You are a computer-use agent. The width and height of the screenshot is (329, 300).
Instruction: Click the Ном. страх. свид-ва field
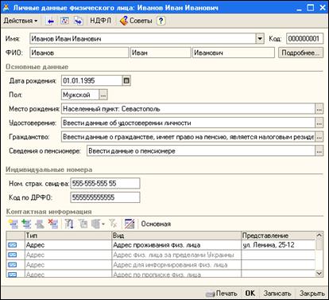105,183
